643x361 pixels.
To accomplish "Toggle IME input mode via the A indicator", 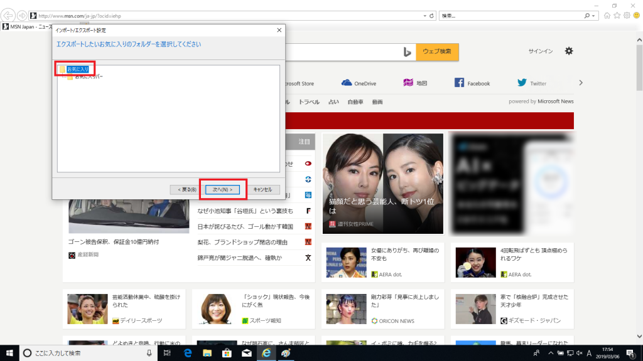I will point(589,353).
